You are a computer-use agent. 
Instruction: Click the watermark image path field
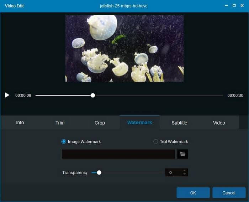click(118, 154)
